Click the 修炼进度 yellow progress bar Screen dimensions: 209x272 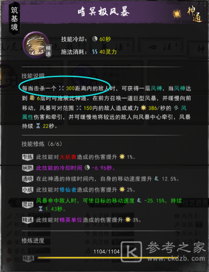pyautogui.click(x=108, y=258)
